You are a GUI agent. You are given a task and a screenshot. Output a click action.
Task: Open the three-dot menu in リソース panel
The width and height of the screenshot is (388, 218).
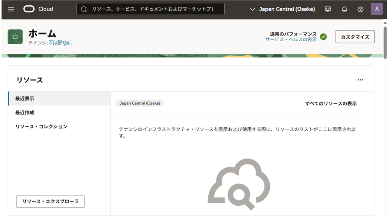[360, 80]
